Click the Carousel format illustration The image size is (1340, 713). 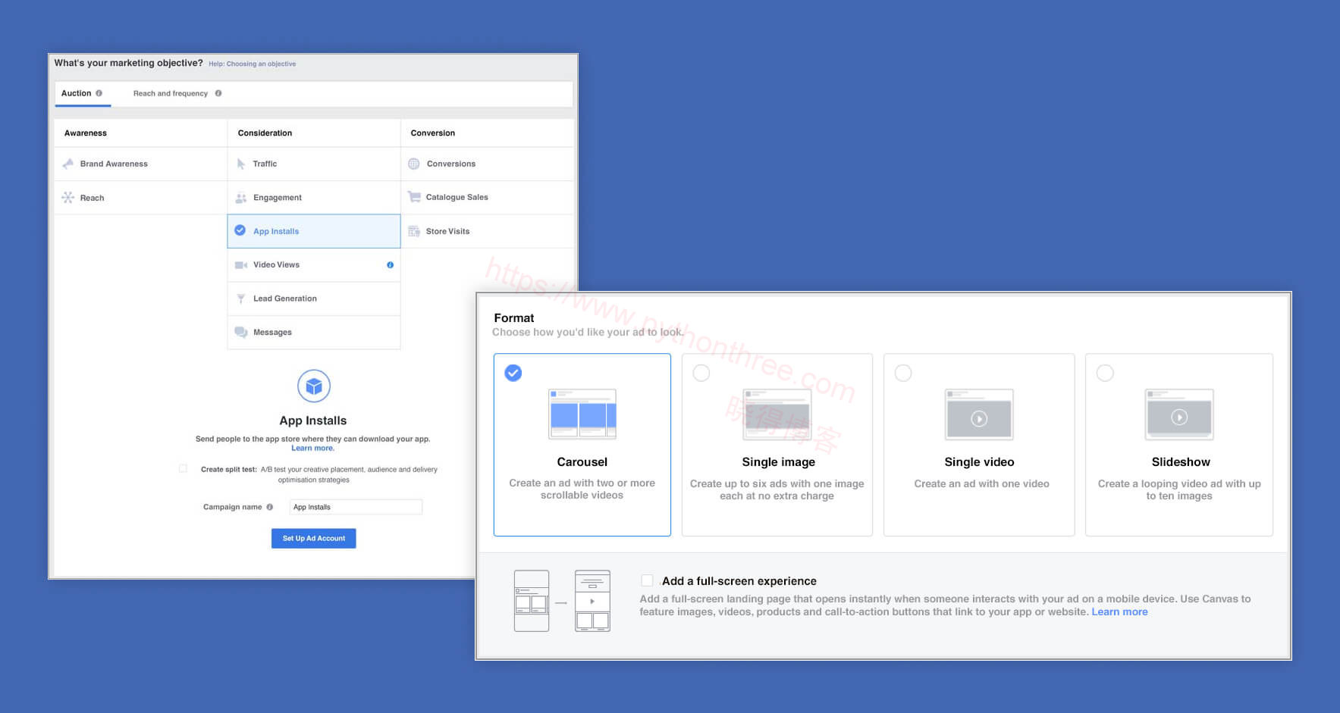(582, 414)
